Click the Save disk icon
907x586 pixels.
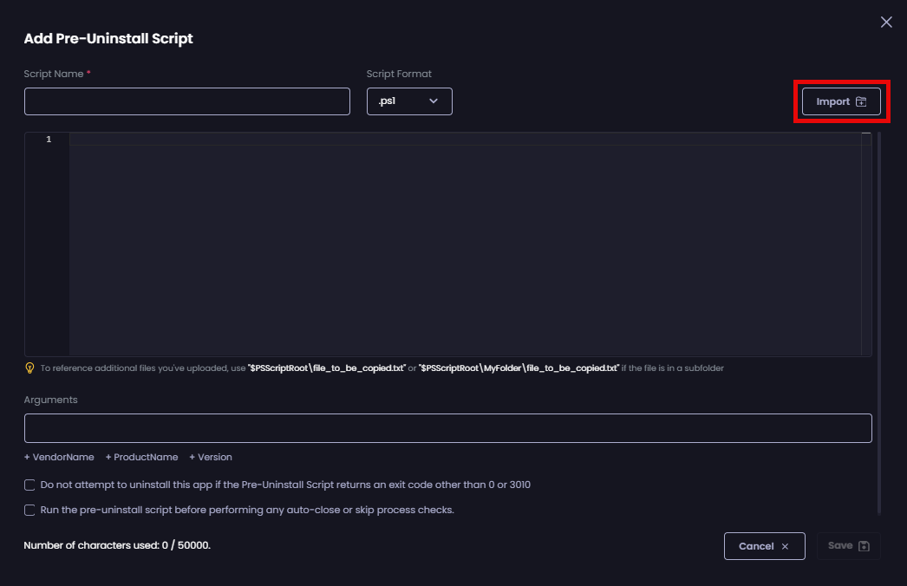[865, 545]
